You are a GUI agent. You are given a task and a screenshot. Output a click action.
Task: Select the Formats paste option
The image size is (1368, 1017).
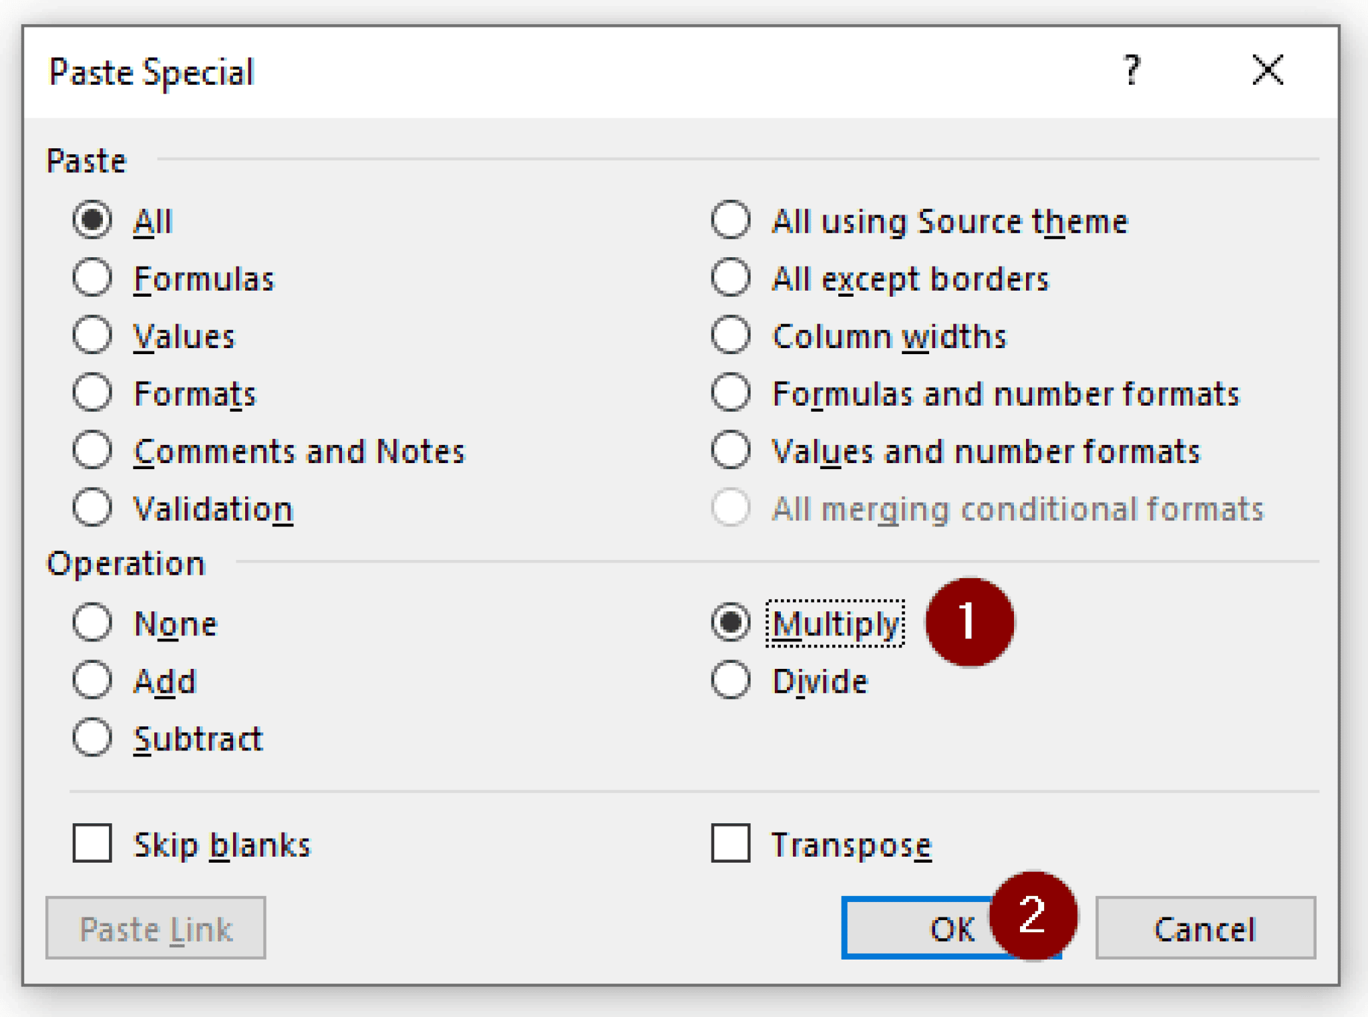(x=93, y=394)
